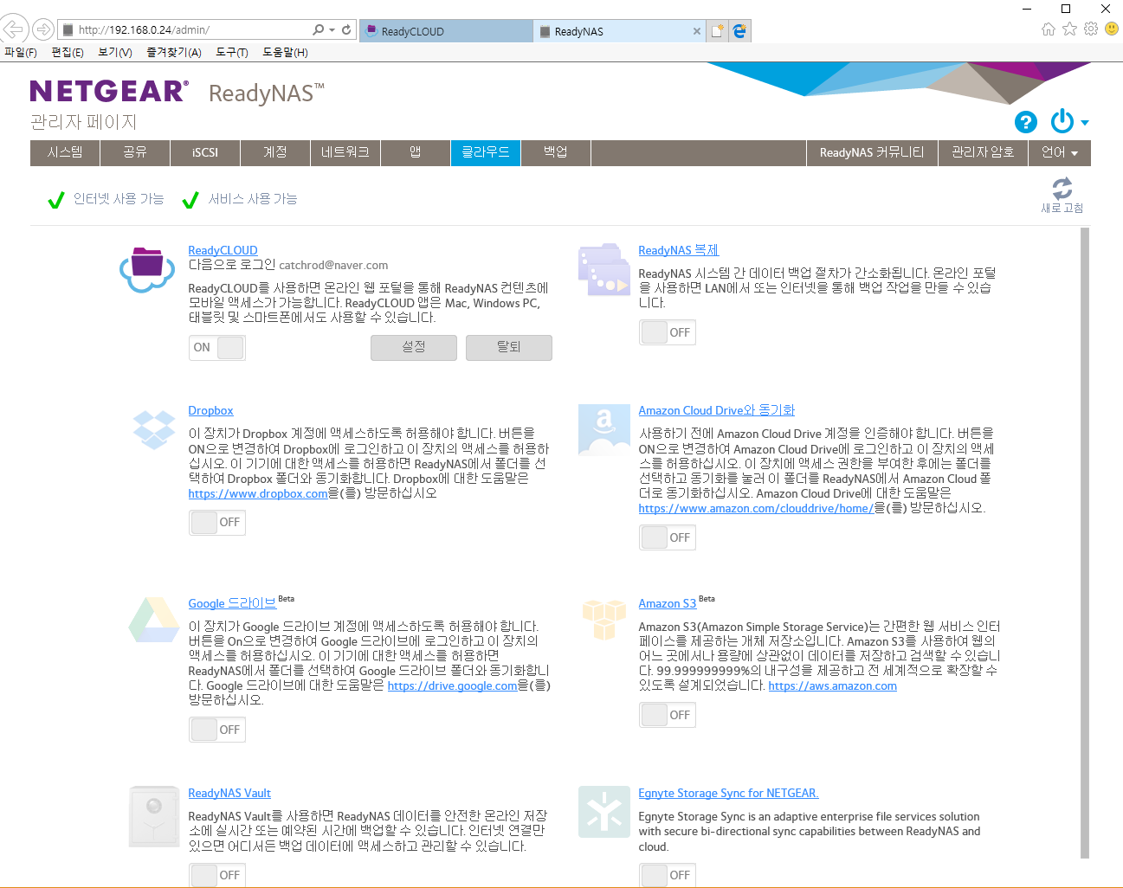The image size is (1123, 888).
Task: Click the power button icon
Action: pos(1062,121)
